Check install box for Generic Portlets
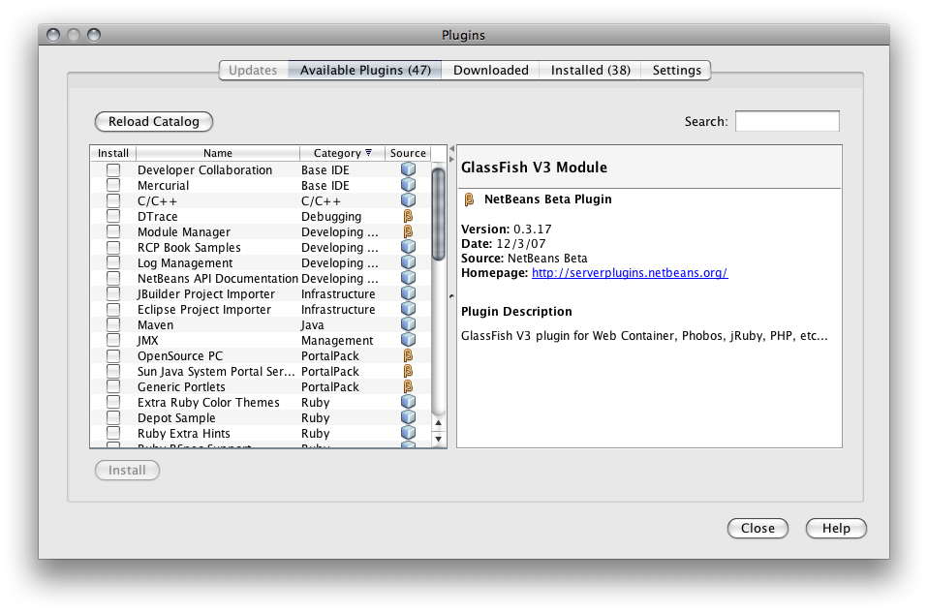The image size is (928, 612). pyautogui.click(x=113, y=386)
